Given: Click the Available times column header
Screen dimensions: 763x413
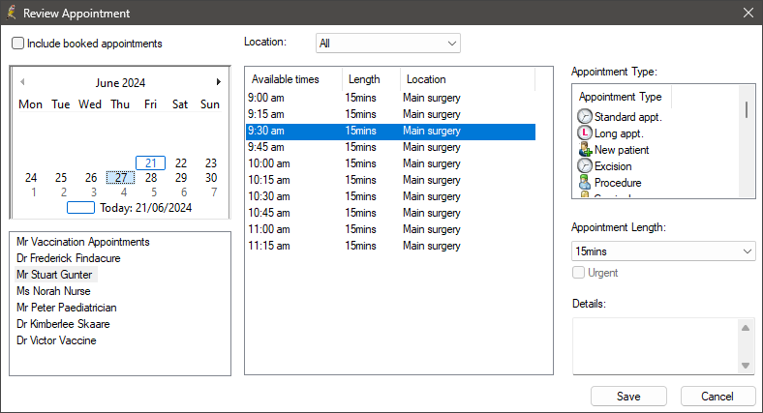Looking at the screenshot, I should (294, 79).
